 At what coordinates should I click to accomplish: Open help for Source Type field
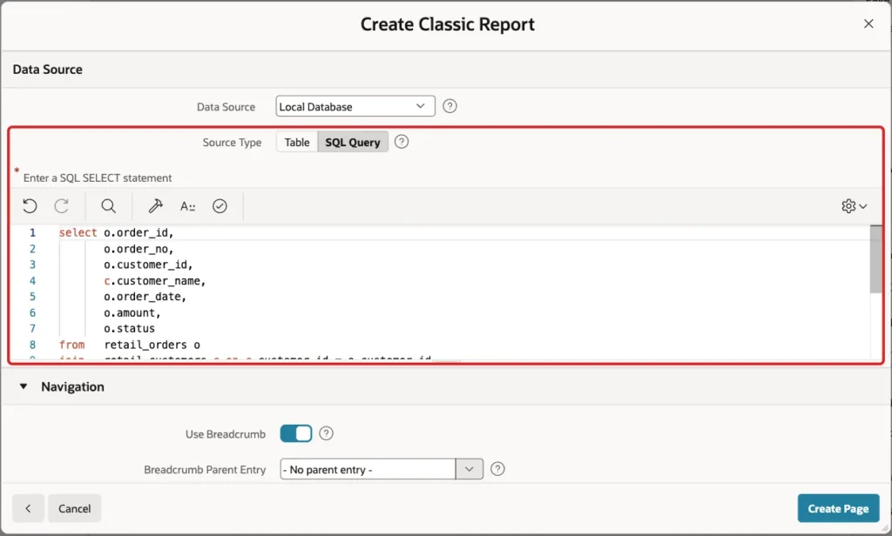point(401,142)
